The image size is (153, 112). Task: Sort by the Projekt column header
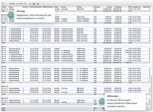pos(4,7)
